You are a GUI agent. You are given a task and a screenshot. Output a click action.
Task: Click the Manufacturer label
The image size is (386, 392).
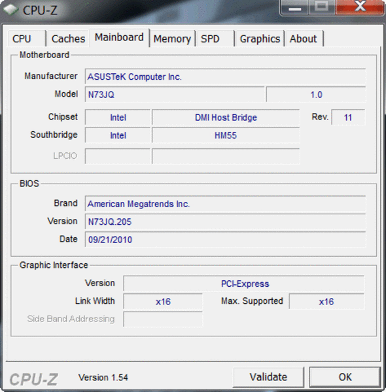[x=51, y=76]
